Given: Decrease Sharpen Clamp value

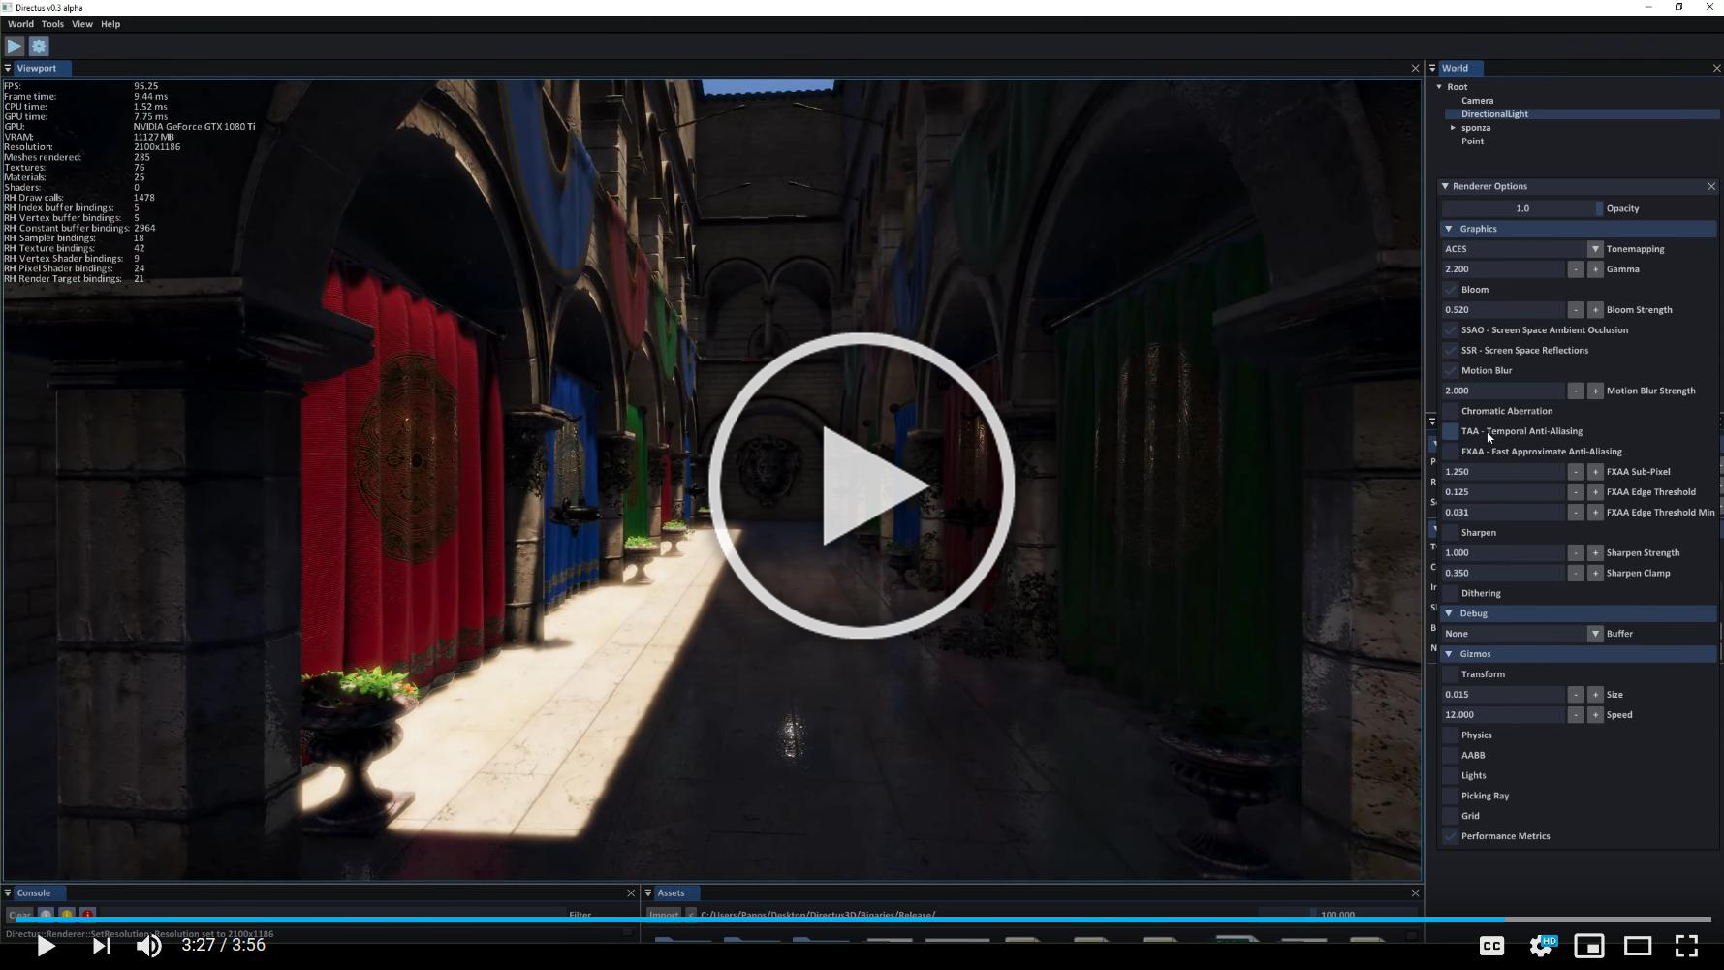Looking at the screenshot, I should point(1576,574).
